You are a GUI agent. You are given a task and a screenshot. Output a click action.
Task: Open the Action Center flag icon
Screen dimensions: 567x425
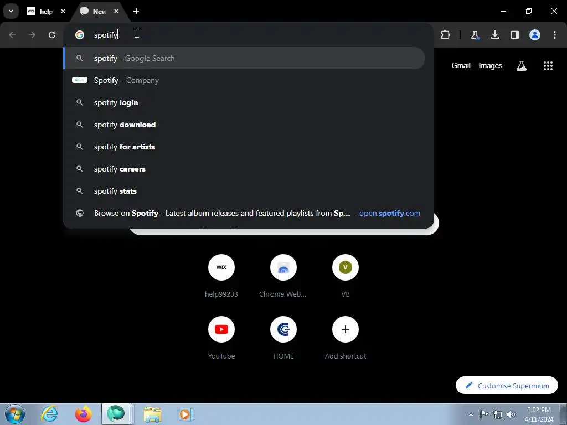tap(484, 414)
